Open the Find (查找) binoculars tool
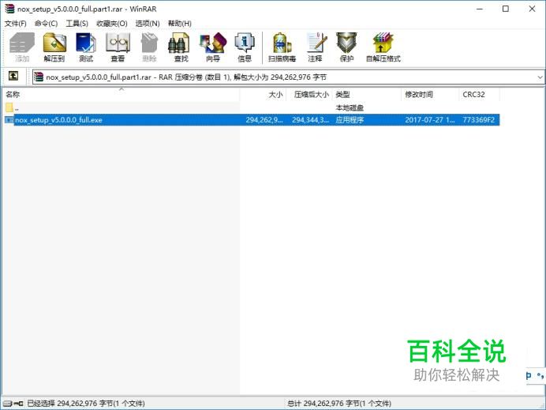This screenshot has height=410, width=546. tap(181, 47)
